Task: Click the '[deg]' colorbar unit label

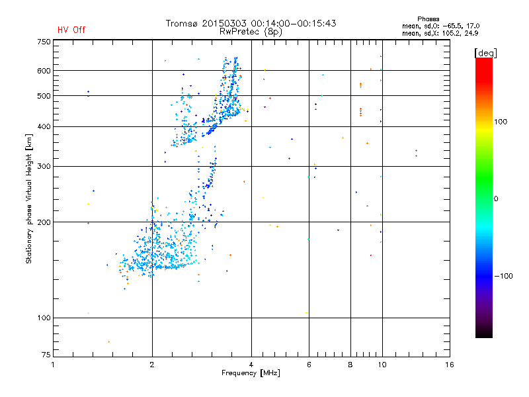Action: click(485, 53)
